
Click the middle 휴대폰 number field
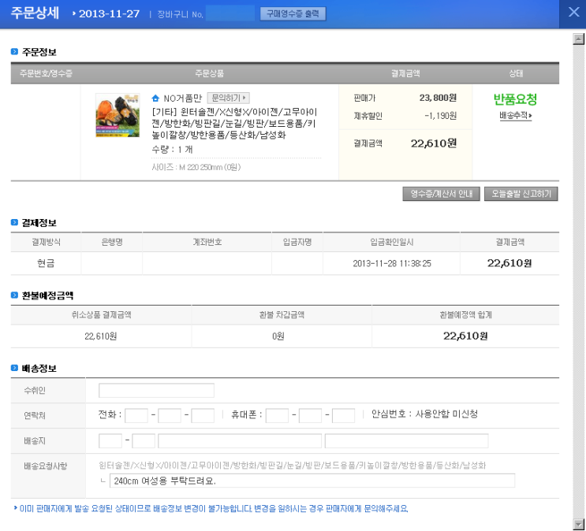tap(310, 415)
